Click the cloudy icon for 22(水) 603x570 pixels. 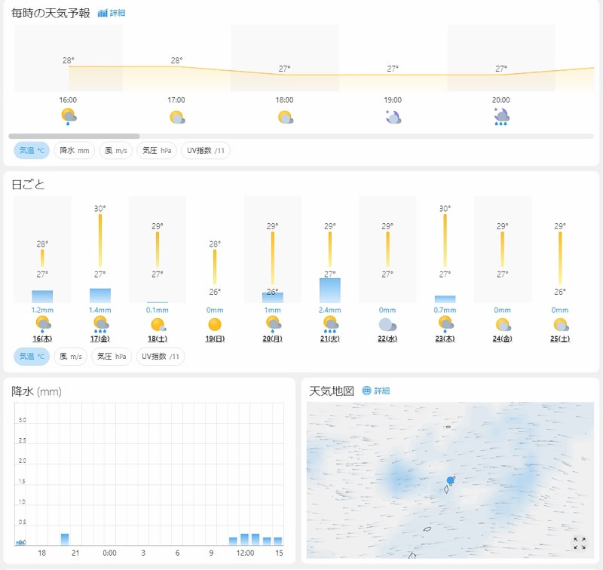tap(387, 324)
